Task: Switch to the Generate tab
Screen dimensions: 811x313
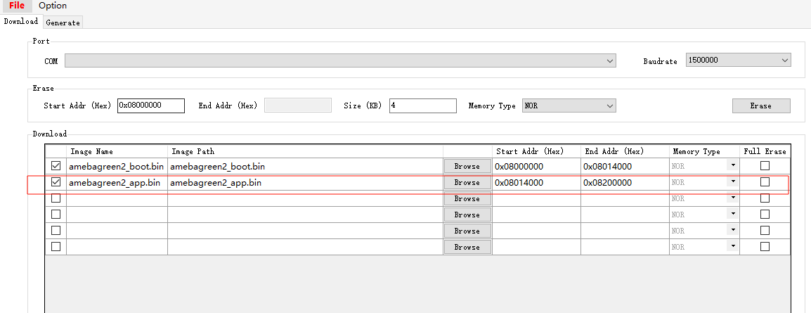Action: pos(63,23)
